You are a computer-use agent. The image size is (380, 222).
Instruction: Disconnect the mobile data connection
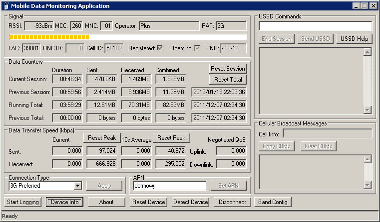(232, 202)
